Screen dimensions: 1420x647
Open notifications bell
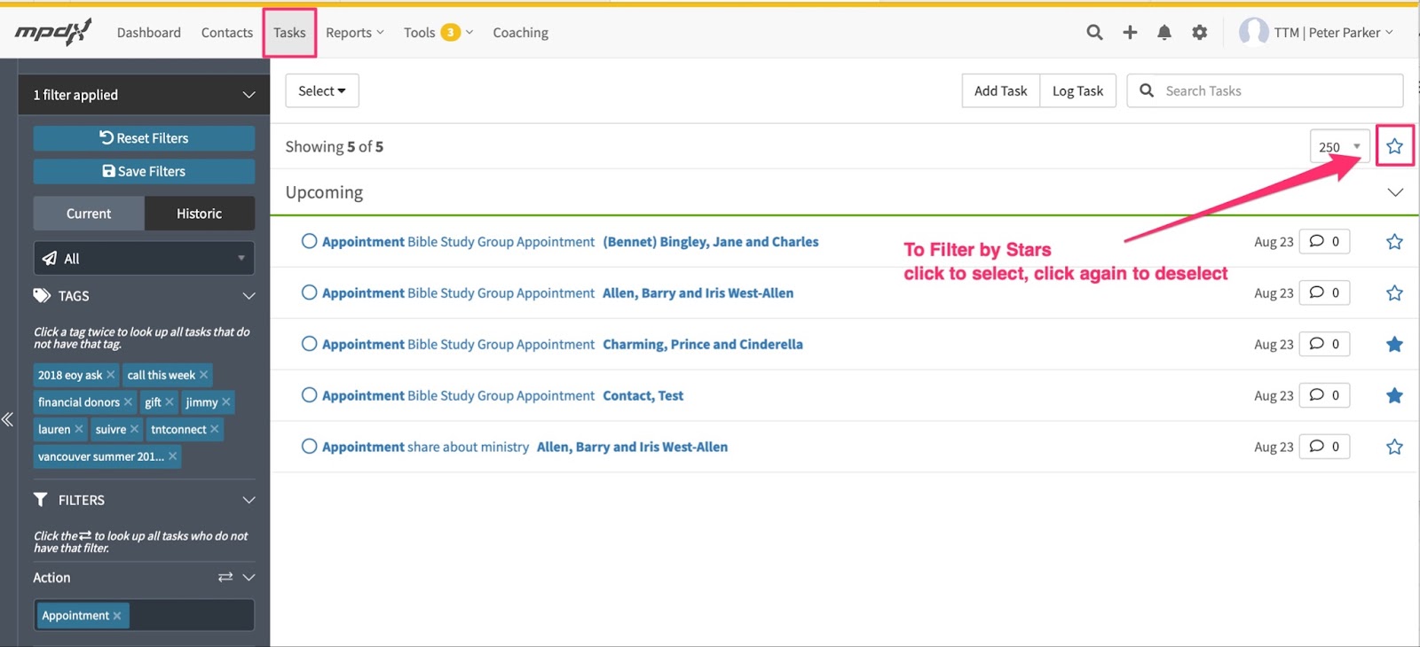click(1164, 33)
